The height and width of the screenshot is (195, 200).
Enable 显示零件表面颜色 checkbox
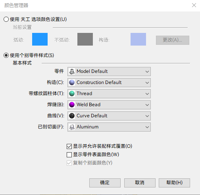[x=69, y=155]
